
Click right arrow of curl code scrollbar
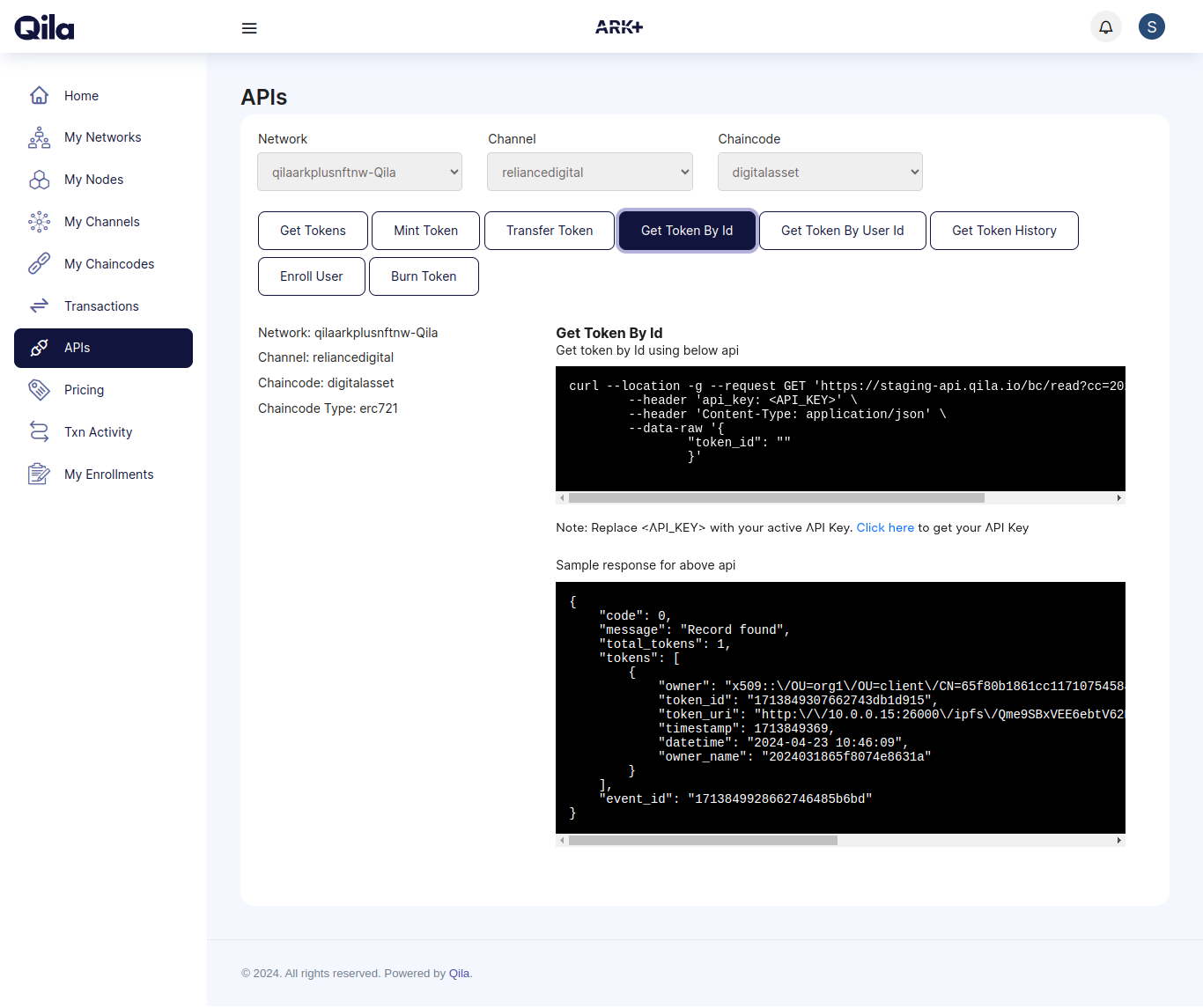pos(1119,497)
